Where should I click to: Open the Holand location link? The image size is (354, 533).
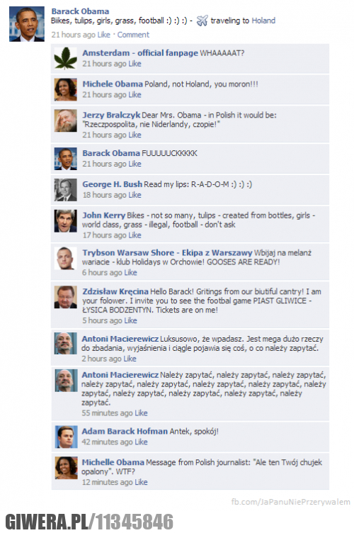coord(263,21)
